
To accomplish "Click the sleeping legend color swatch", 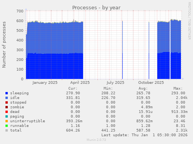I will (7, 93).
